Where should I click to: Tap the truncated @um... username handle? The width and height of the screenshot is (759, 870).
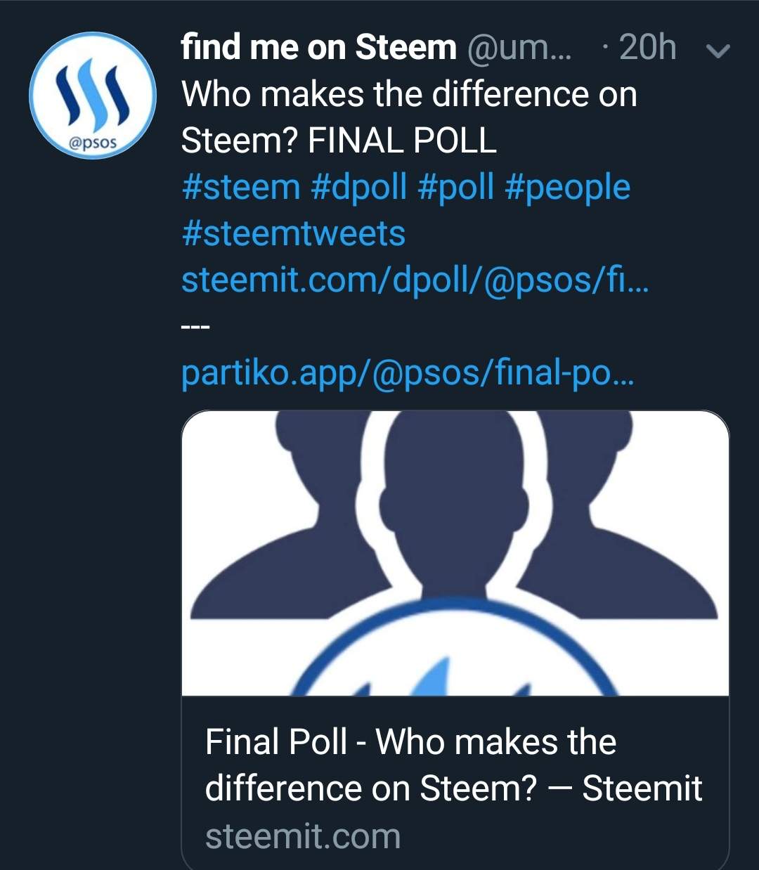[x=518, y=48]
